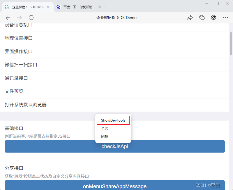Click the forward arrow icon

pyautogui.click(x=20, y=18)
